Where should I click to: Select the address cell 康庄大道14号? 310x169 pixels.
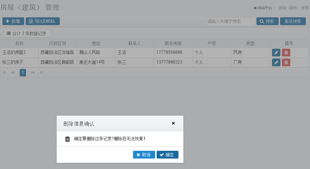96,62
